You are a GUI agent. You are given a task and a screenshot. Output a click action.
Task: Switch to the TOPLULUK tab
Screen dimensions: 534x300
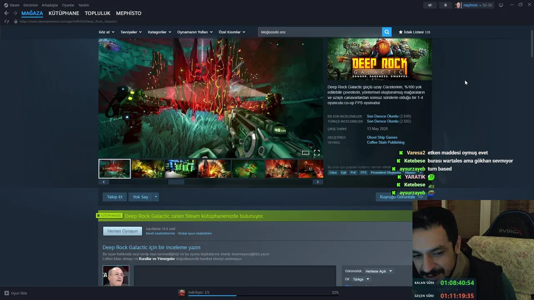(x=98, y=13)
